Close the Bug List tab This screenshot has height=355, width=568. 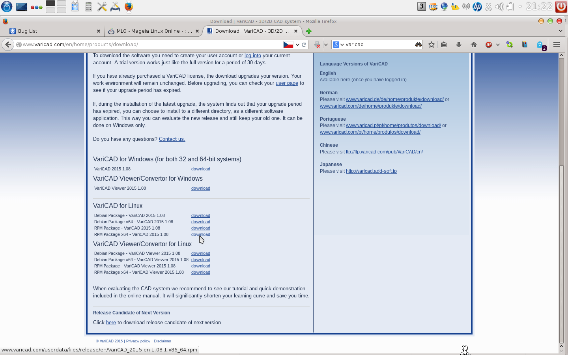(99, 31)
